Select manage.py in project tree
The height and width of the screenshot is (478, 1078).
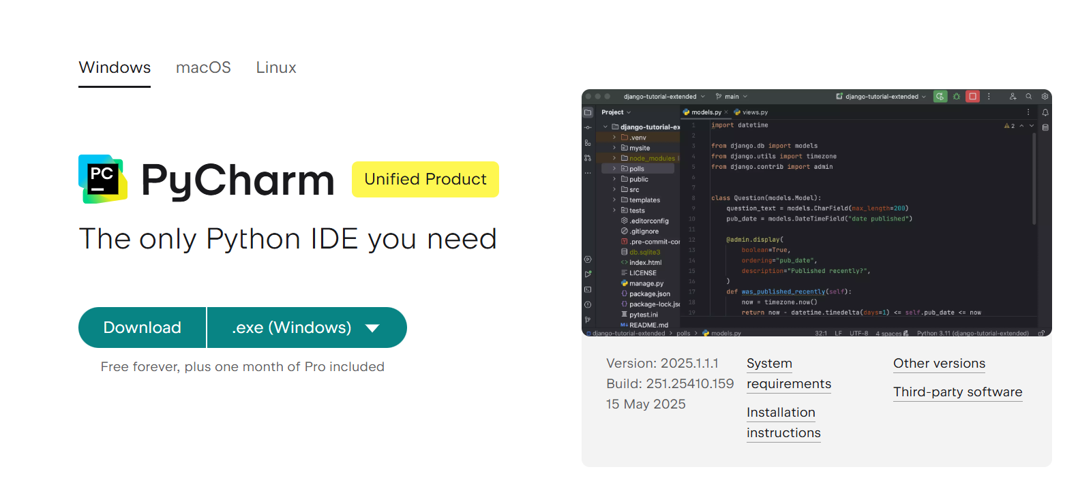coord(642,283)
